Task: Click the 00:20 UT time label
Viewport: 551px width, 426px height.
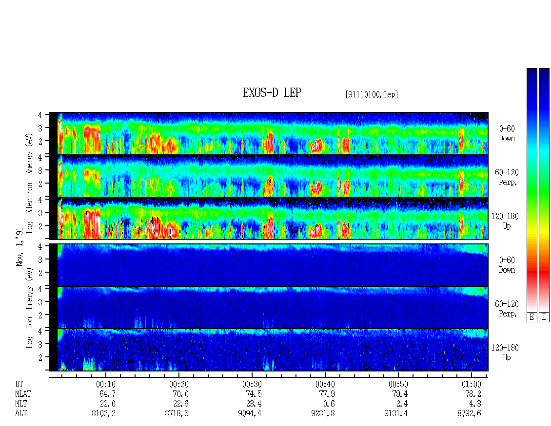Action: [179, 384]
